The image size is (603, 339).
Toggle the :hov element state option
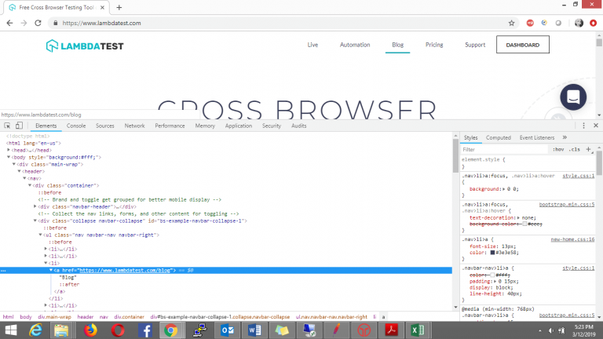(x=558, y=149)
